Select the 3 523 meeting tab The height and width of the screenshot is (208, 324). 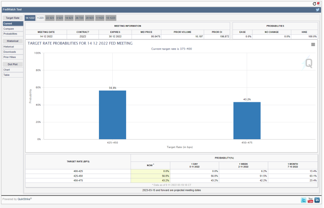tap(60, 18)
